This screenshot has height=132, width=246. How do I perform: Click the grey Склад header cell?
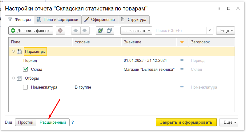click(196, 69)
